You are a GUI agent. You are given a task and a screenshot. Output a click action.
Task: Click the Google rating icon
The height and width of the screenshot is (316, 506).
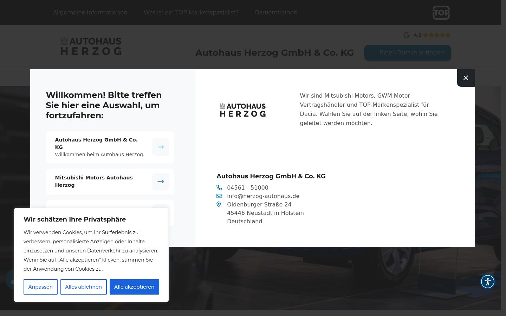click(x=407, y=35)
